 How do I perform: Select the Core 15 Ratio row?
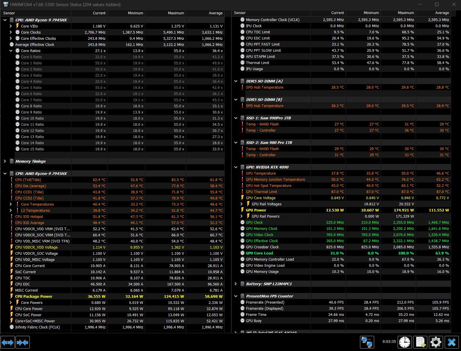point(112,149)
